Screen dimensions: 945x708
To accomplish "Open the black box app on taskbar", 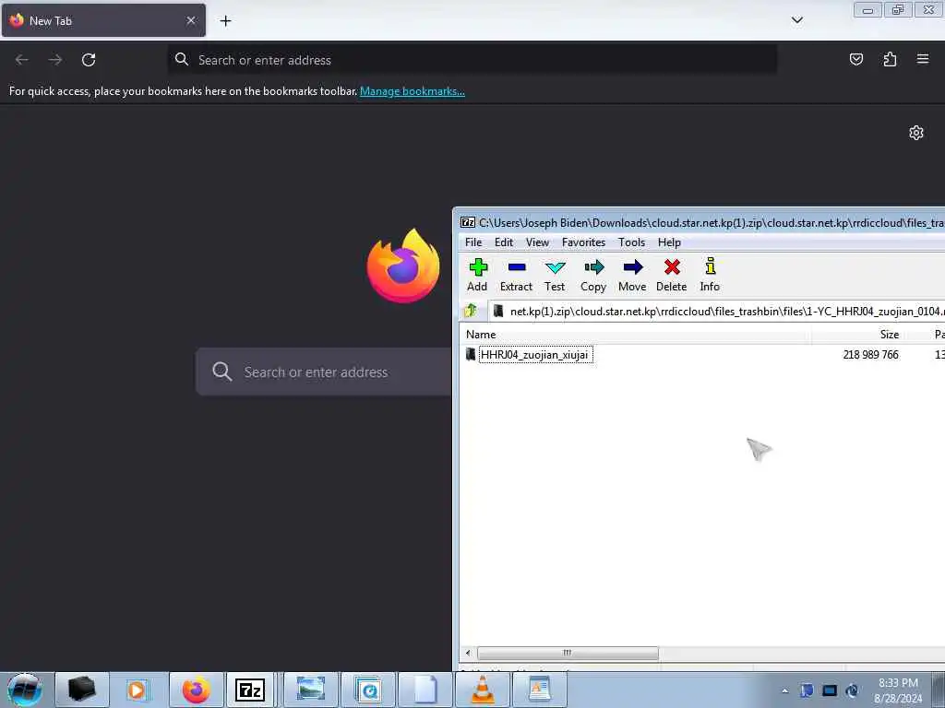I will point(82,690).
